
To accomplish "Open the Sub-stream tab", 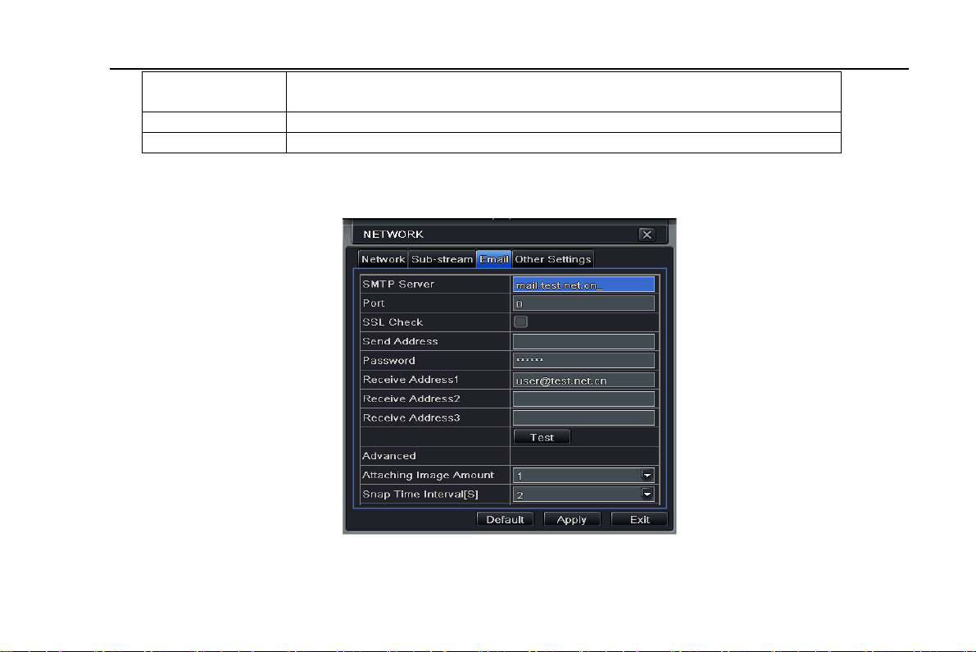I will point(442,259).
